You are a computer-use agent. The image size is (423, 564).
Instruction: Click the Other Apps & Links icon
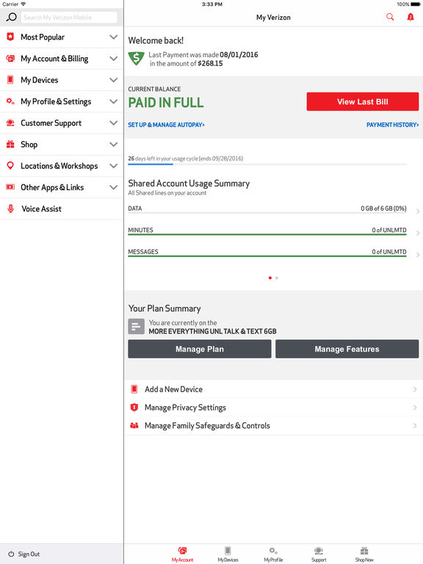click(x=10, y=187)
